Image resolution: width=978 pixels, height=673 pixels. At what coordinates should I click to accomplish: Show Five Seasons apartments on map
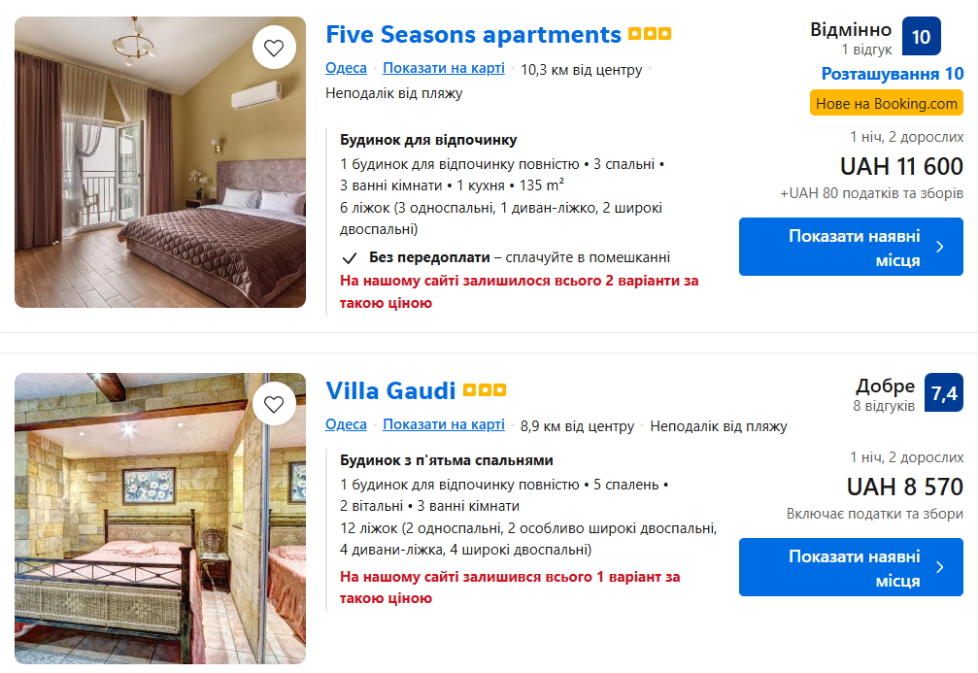(443, 68)
